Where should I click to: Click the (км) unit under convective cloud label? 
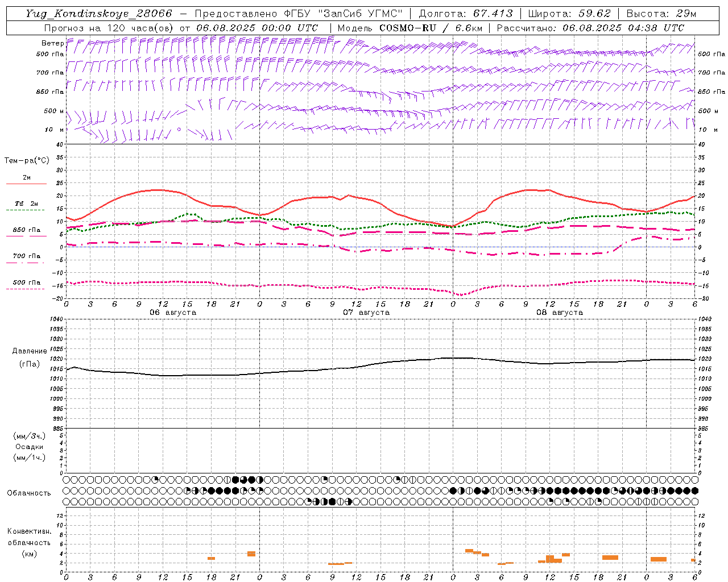(30, 554)
